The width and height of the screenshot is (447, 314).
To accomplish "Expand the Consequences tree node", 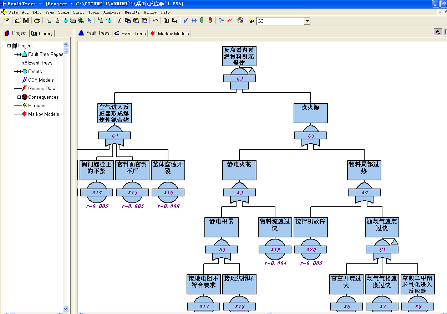I will [x=19, y=97].
